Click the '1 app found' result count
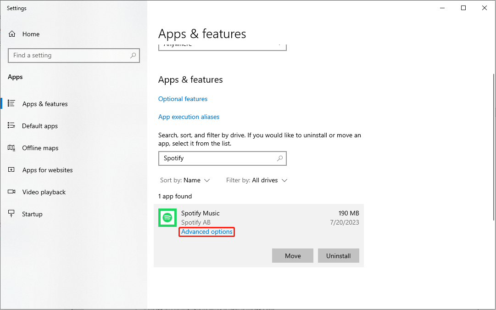The image size is (496, 310). (175, 196)
